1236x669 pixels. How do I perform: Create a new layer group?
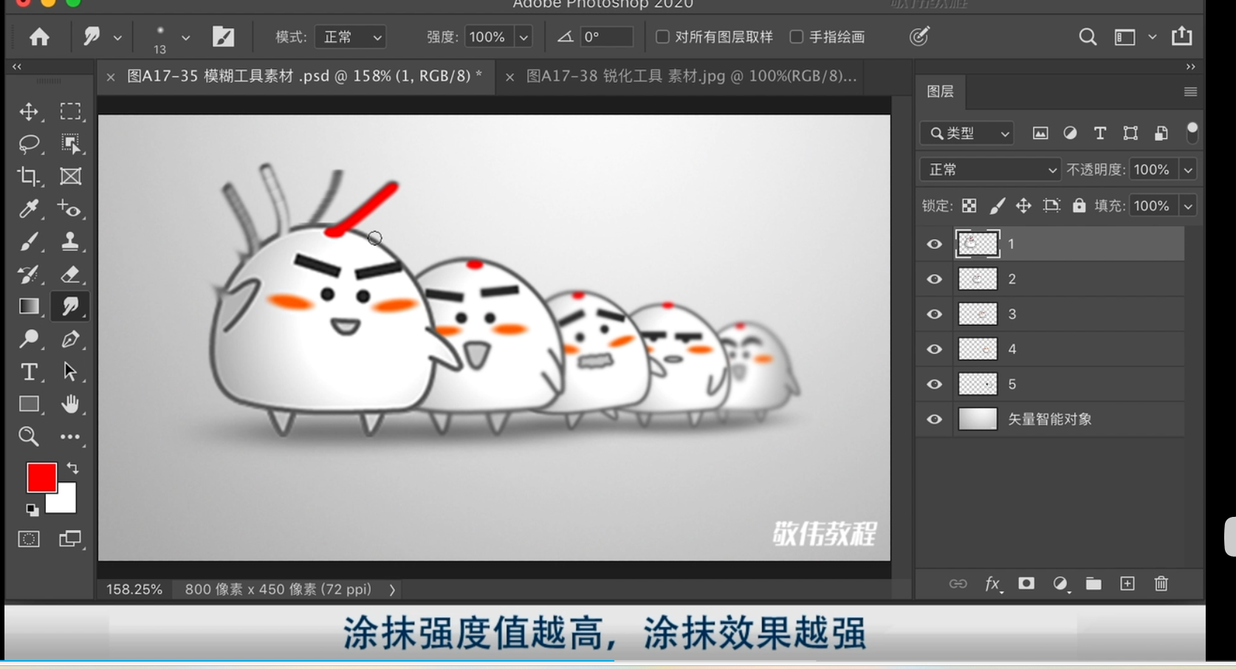(x=1093, y=583)
